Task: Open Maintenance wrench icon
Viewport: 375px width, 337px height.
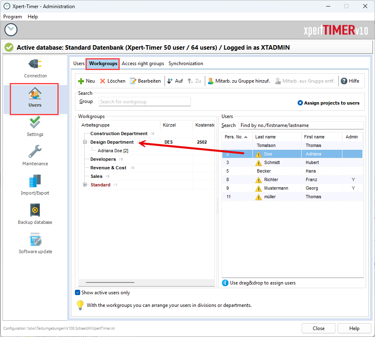Action: (x=35, y=152)
